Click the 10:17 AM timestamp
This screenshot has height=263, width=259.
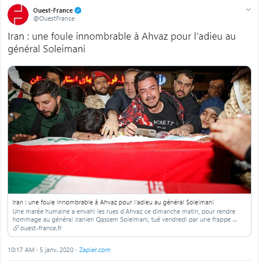[x=21, y=250]
